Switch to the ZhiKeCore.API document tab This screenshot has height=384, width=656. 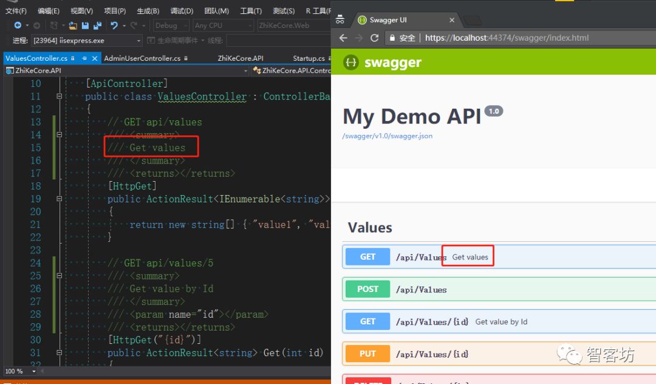(x=241, y=58)
